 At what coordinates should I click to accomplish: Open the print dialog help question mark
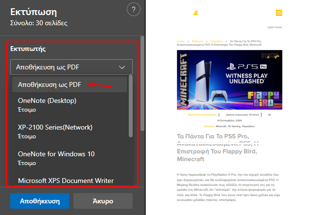click(x=134, y=9)
